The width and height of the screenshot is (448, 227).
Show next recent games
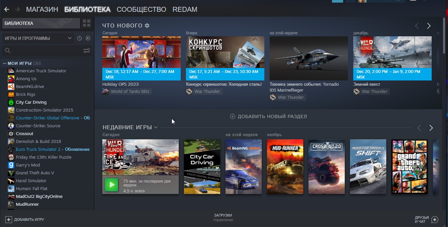431,128
